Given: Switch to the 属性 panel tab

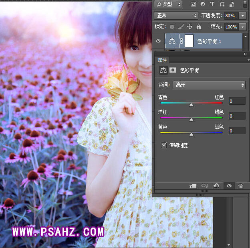Looking at the screenshot, I should (x=162, y=60).
